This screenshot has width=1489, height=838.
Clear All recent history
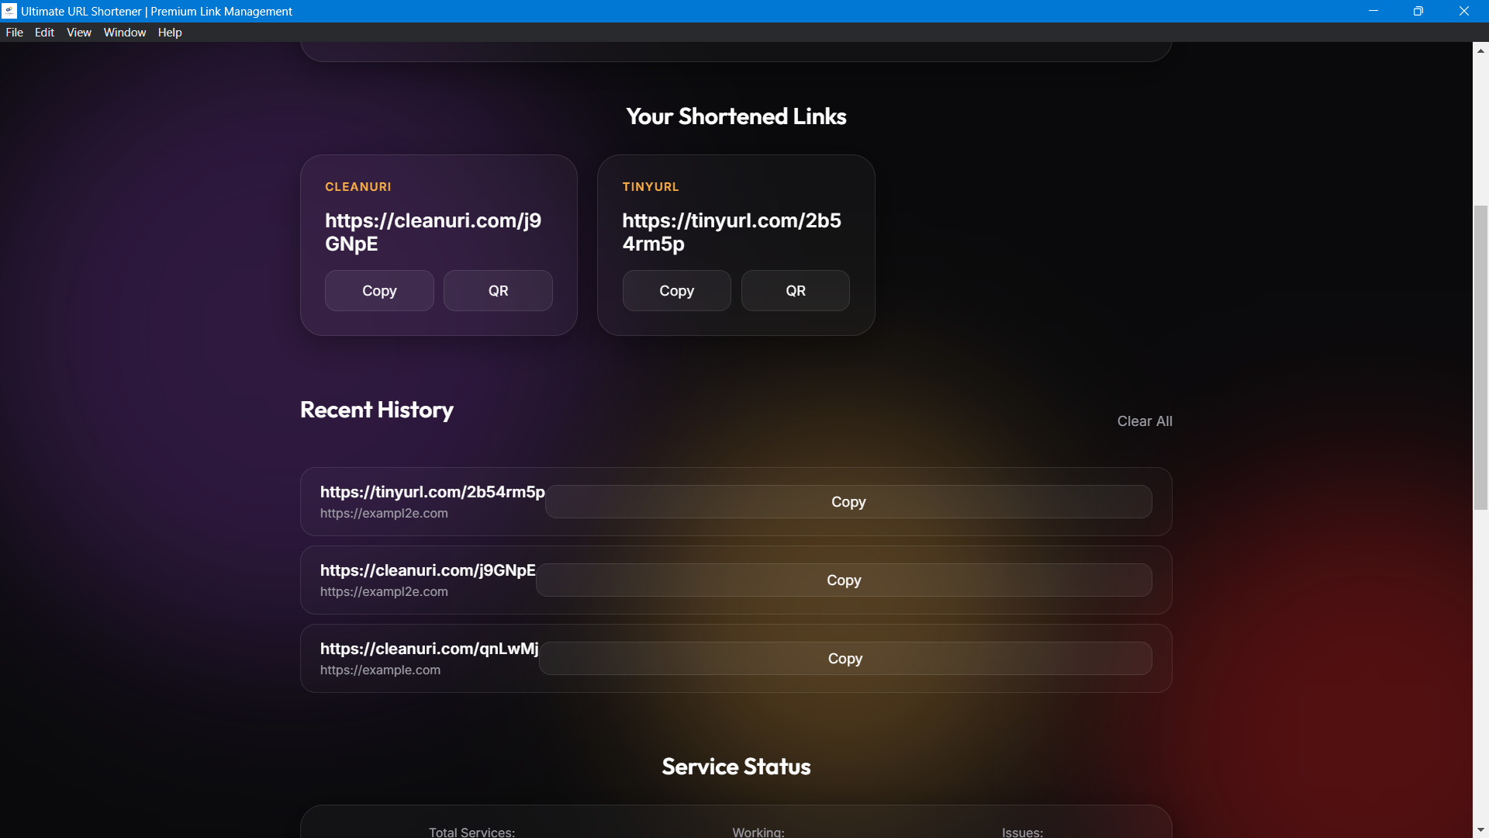pos(1144,421)
